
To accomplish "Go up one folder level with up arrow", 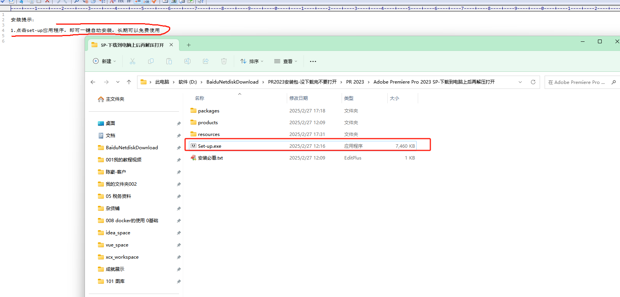I will (129, 82).
